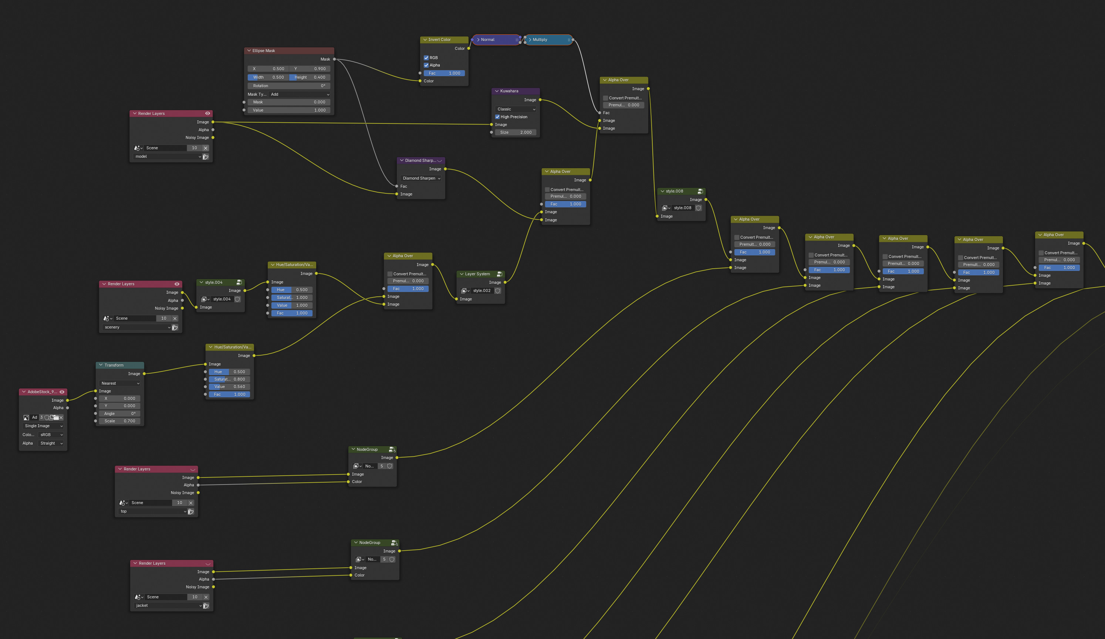Click render icon beside top layer dropdown
Image resolution: width=1105 pixels, height=639 pixels.
pyautogui.click(x=191, y=511)
